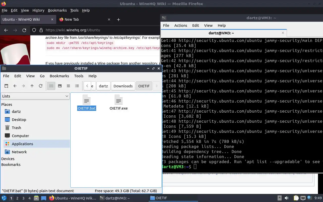Switch to detailed list view in file manager
Screen dimensions: 323x202
[x=77, y=86]
